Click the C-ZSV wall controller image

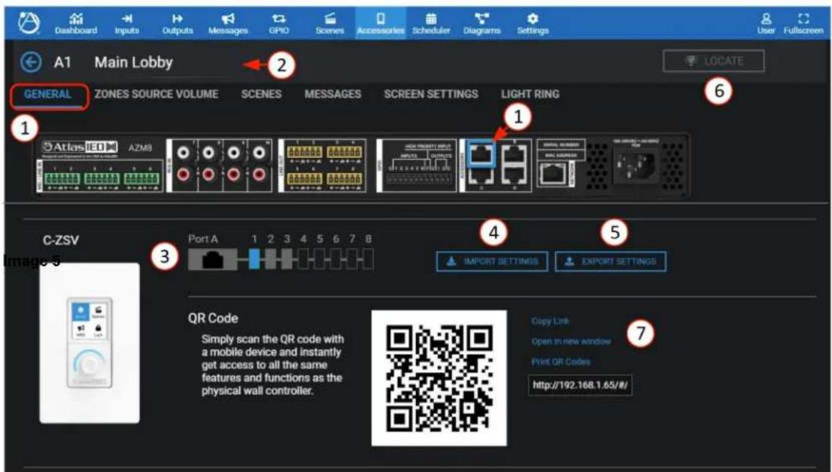click(90, 343)
